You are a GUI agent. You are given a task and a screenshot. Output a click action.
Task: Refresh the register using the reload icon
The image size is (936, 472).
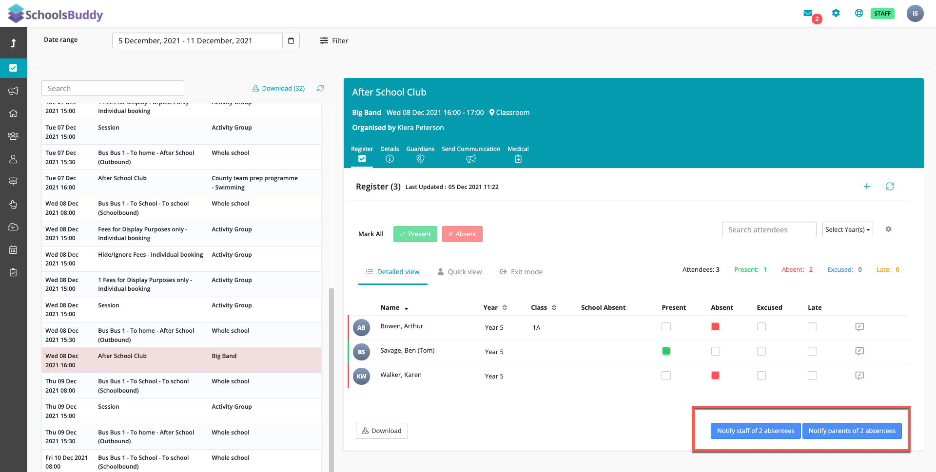[x=890, y=187]
